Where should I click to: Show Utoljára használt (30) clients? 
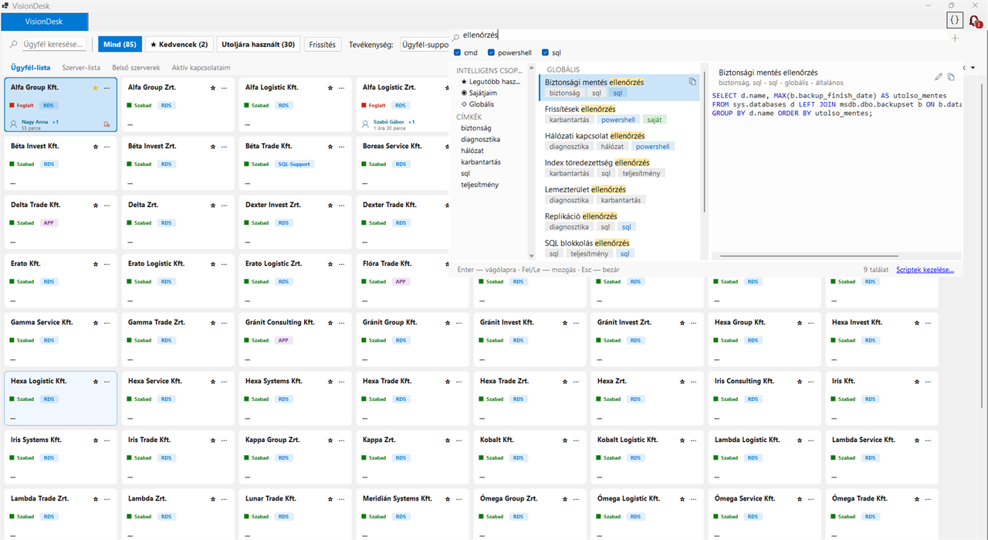(x=259, y=45)
